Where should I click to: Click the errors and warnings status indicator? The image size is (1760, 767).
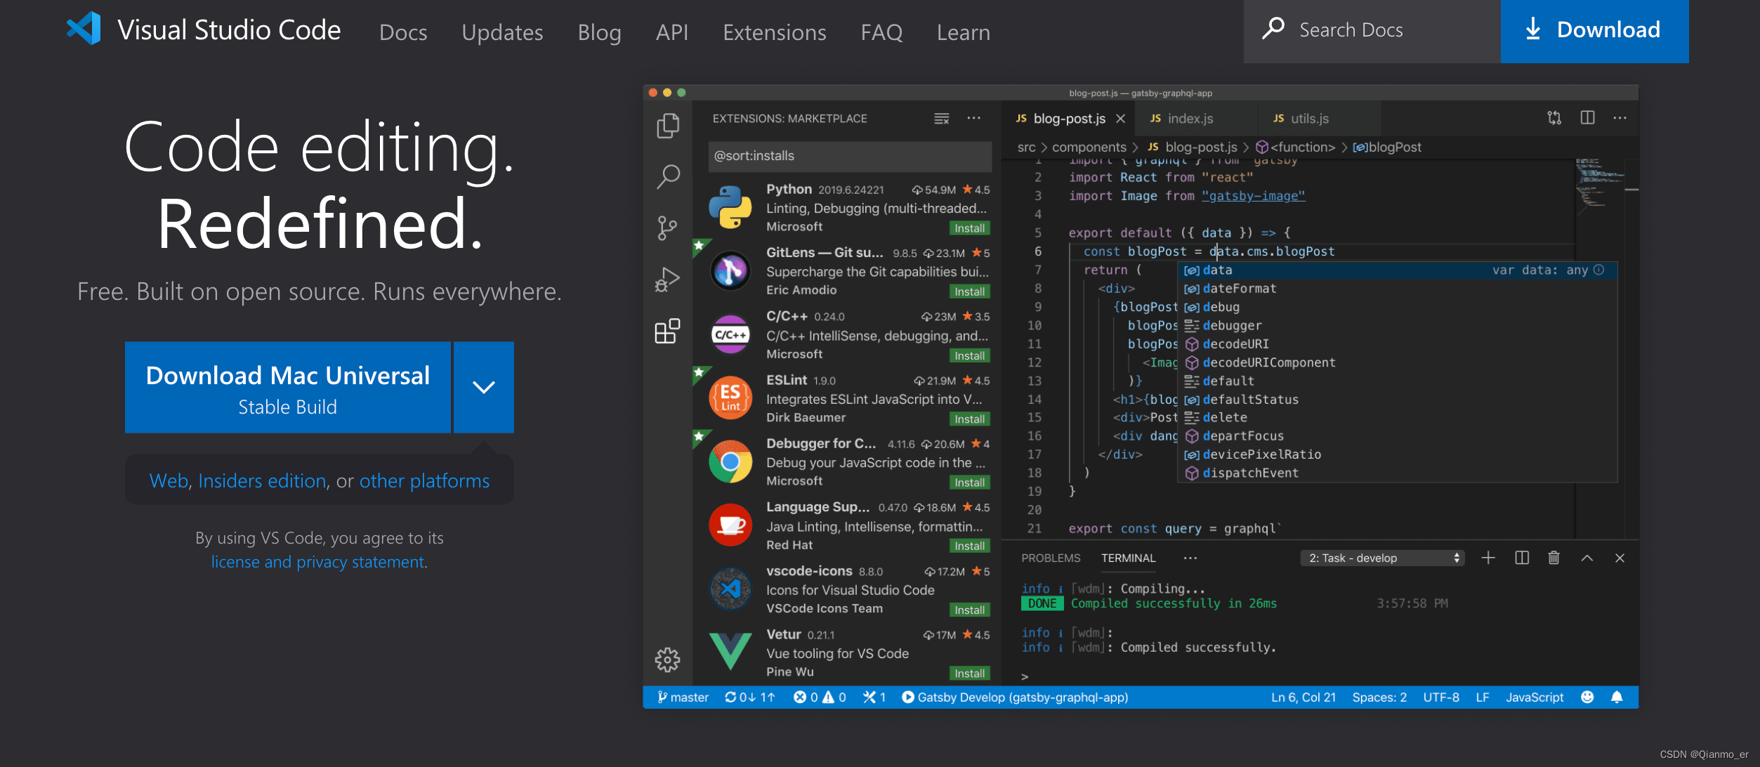pyautogui.click(x=820, y=697)
